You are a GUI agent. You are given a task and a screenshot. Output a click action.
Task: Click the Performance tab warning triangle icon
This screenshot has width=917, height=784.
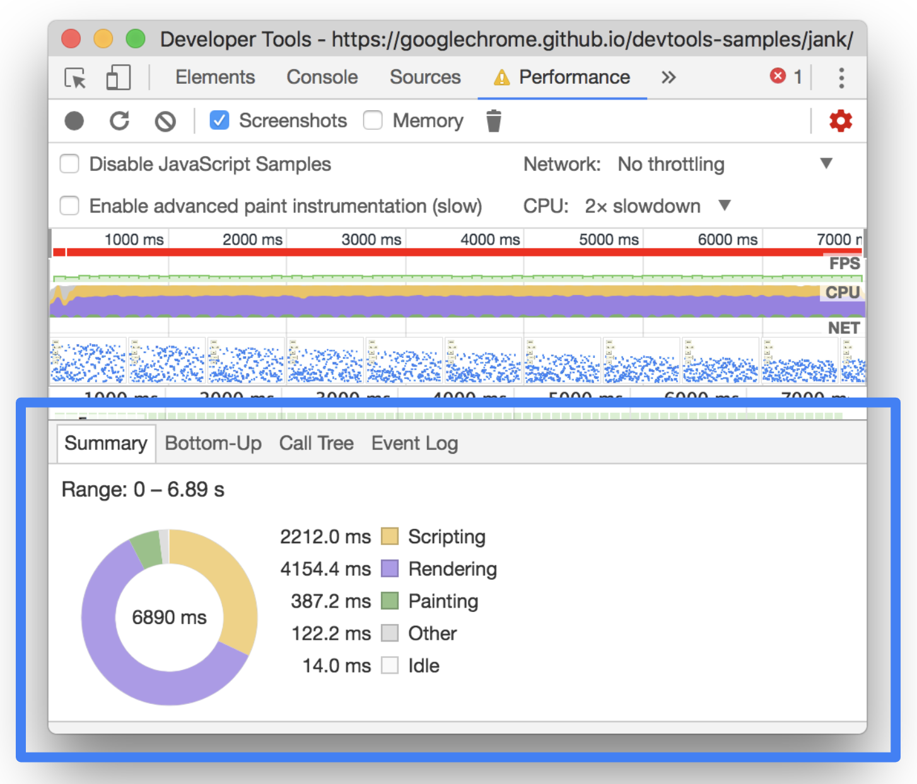tap(501, 78)
